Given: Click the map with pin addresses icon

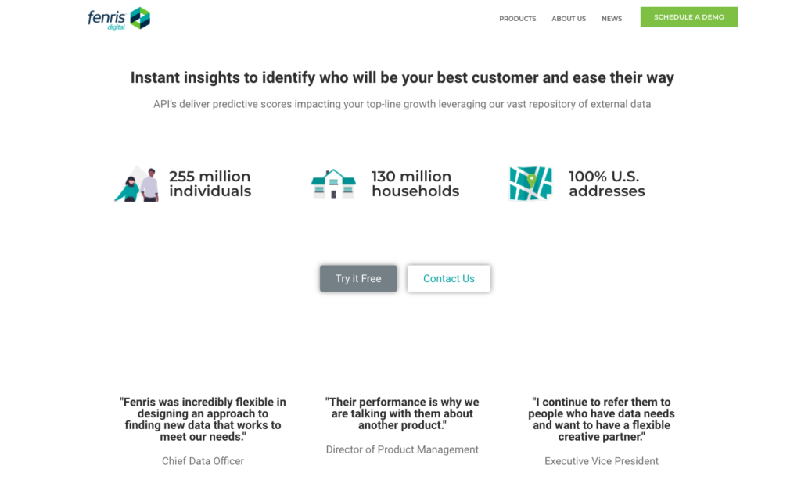Looking at the screenshot, I should [531, 184].
